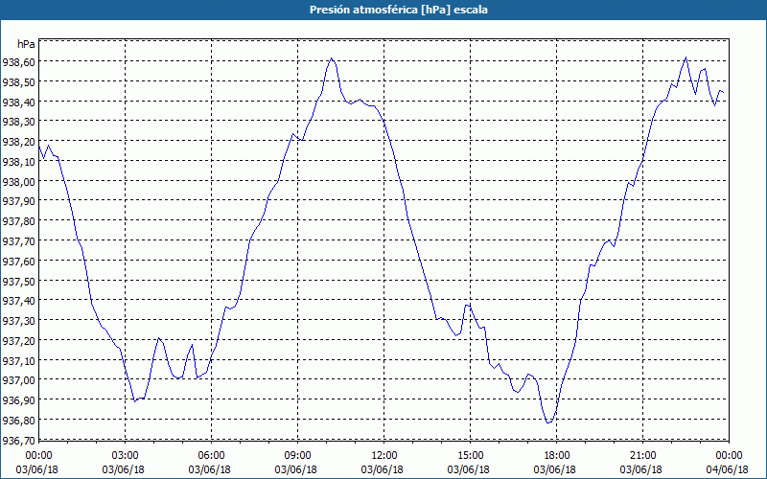Screen dimensions: 767x479
Task: Select the 03/06/18 date under 09:00
Action: tap(295, 469)
